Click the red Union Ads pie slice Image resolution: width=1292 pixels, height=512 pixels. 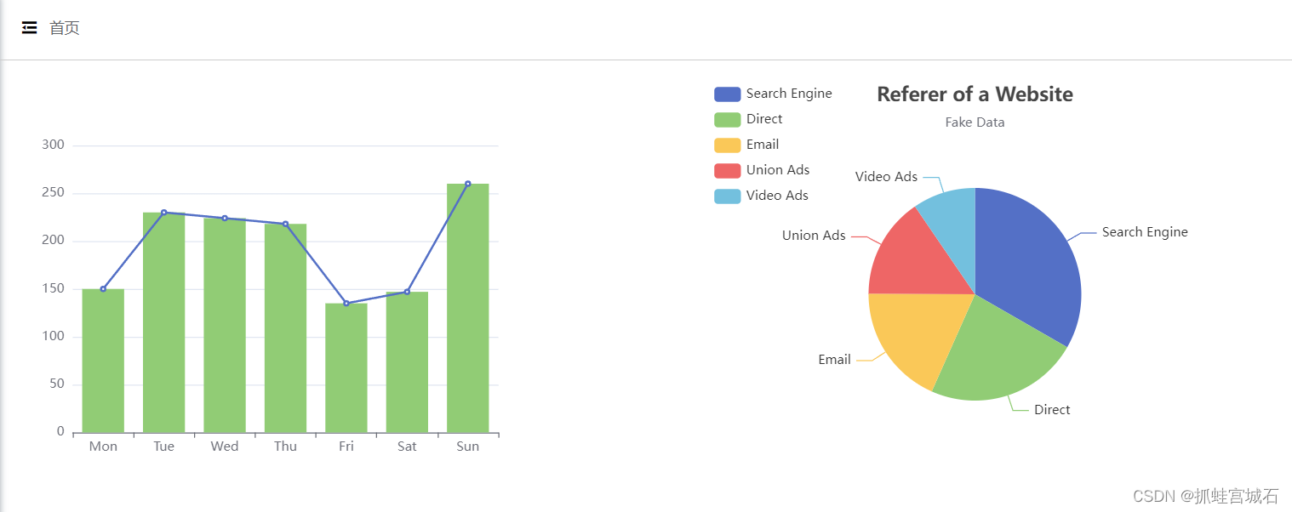[915, 255]
